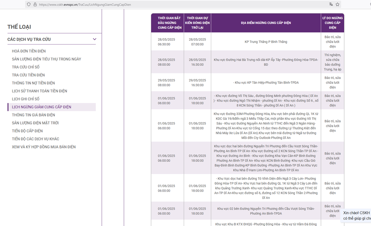The image size is (371, 226).
Task: Click Nguyễn Tri Phương, Đường Kha Vạn Cân cell
Action: point(266,158)
